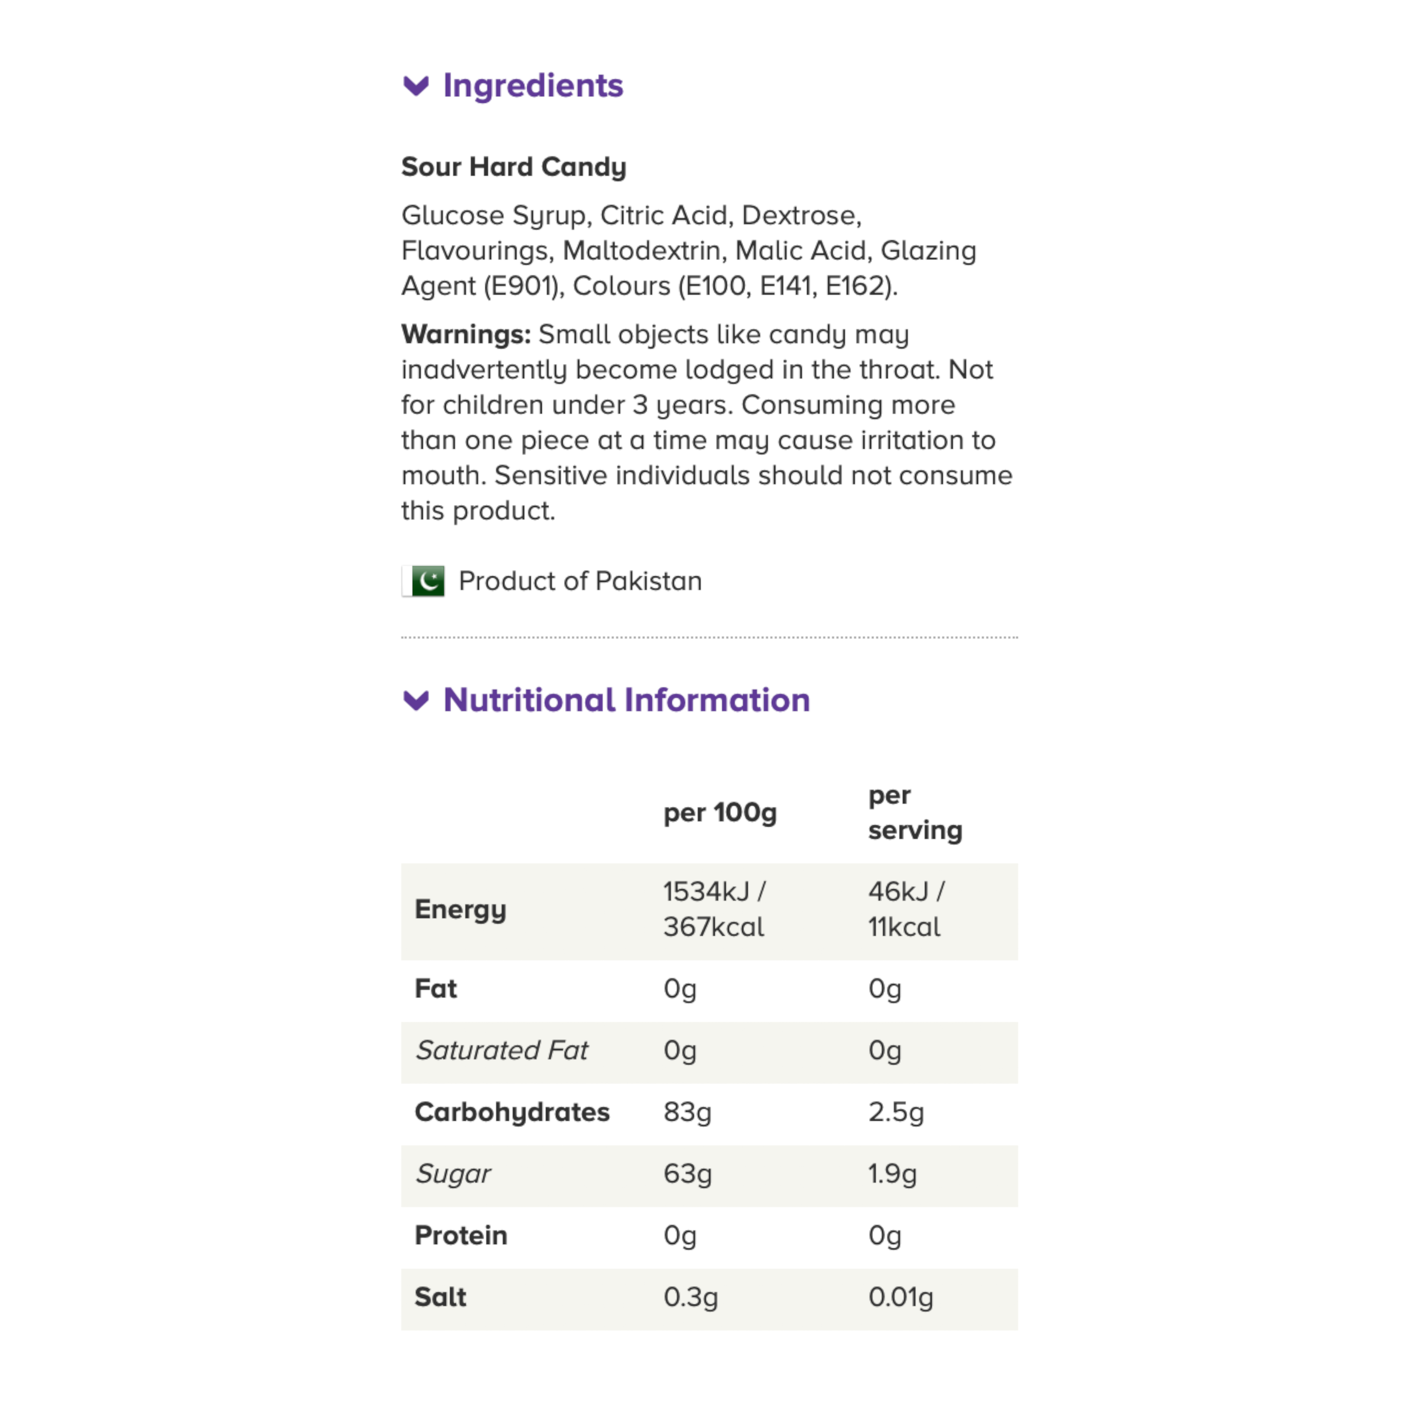The image size is (1426, 1426).
Task: Click the Sour Hard Candy title
Action: pos(514,167)
